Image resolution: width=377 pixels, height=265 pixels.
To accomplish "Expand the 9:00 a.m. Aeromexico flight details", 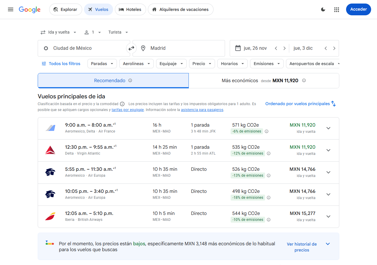I will [328, 128].
